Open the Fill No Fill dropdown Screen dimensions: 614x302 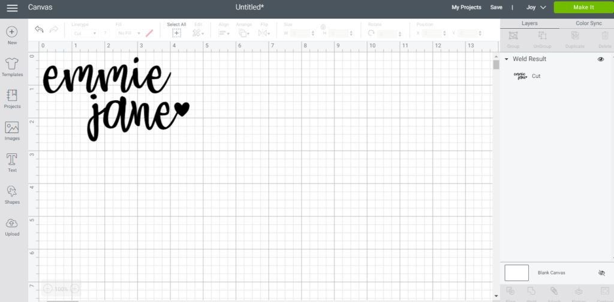pos(129,34)
